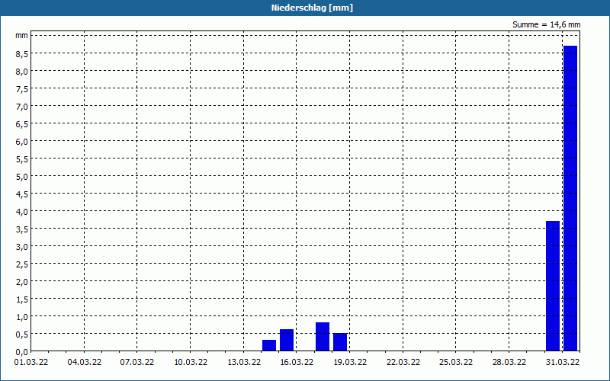Screen dimensions: 610x381
Task: Select the 0,8 mm bar after 16.03.22
Action: [323, 337]
